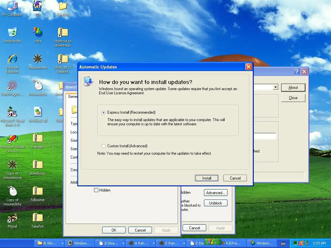Viewport: 331px width, 248px height.
Task: Click the Close button under About
Action: pyautogui.click(x=293, y=98)
